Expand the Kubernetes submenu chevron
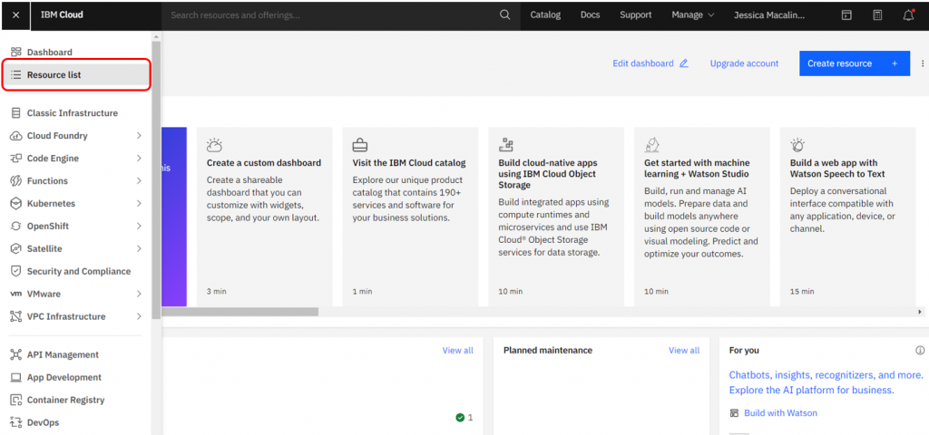929x435 pixels. 139,203
